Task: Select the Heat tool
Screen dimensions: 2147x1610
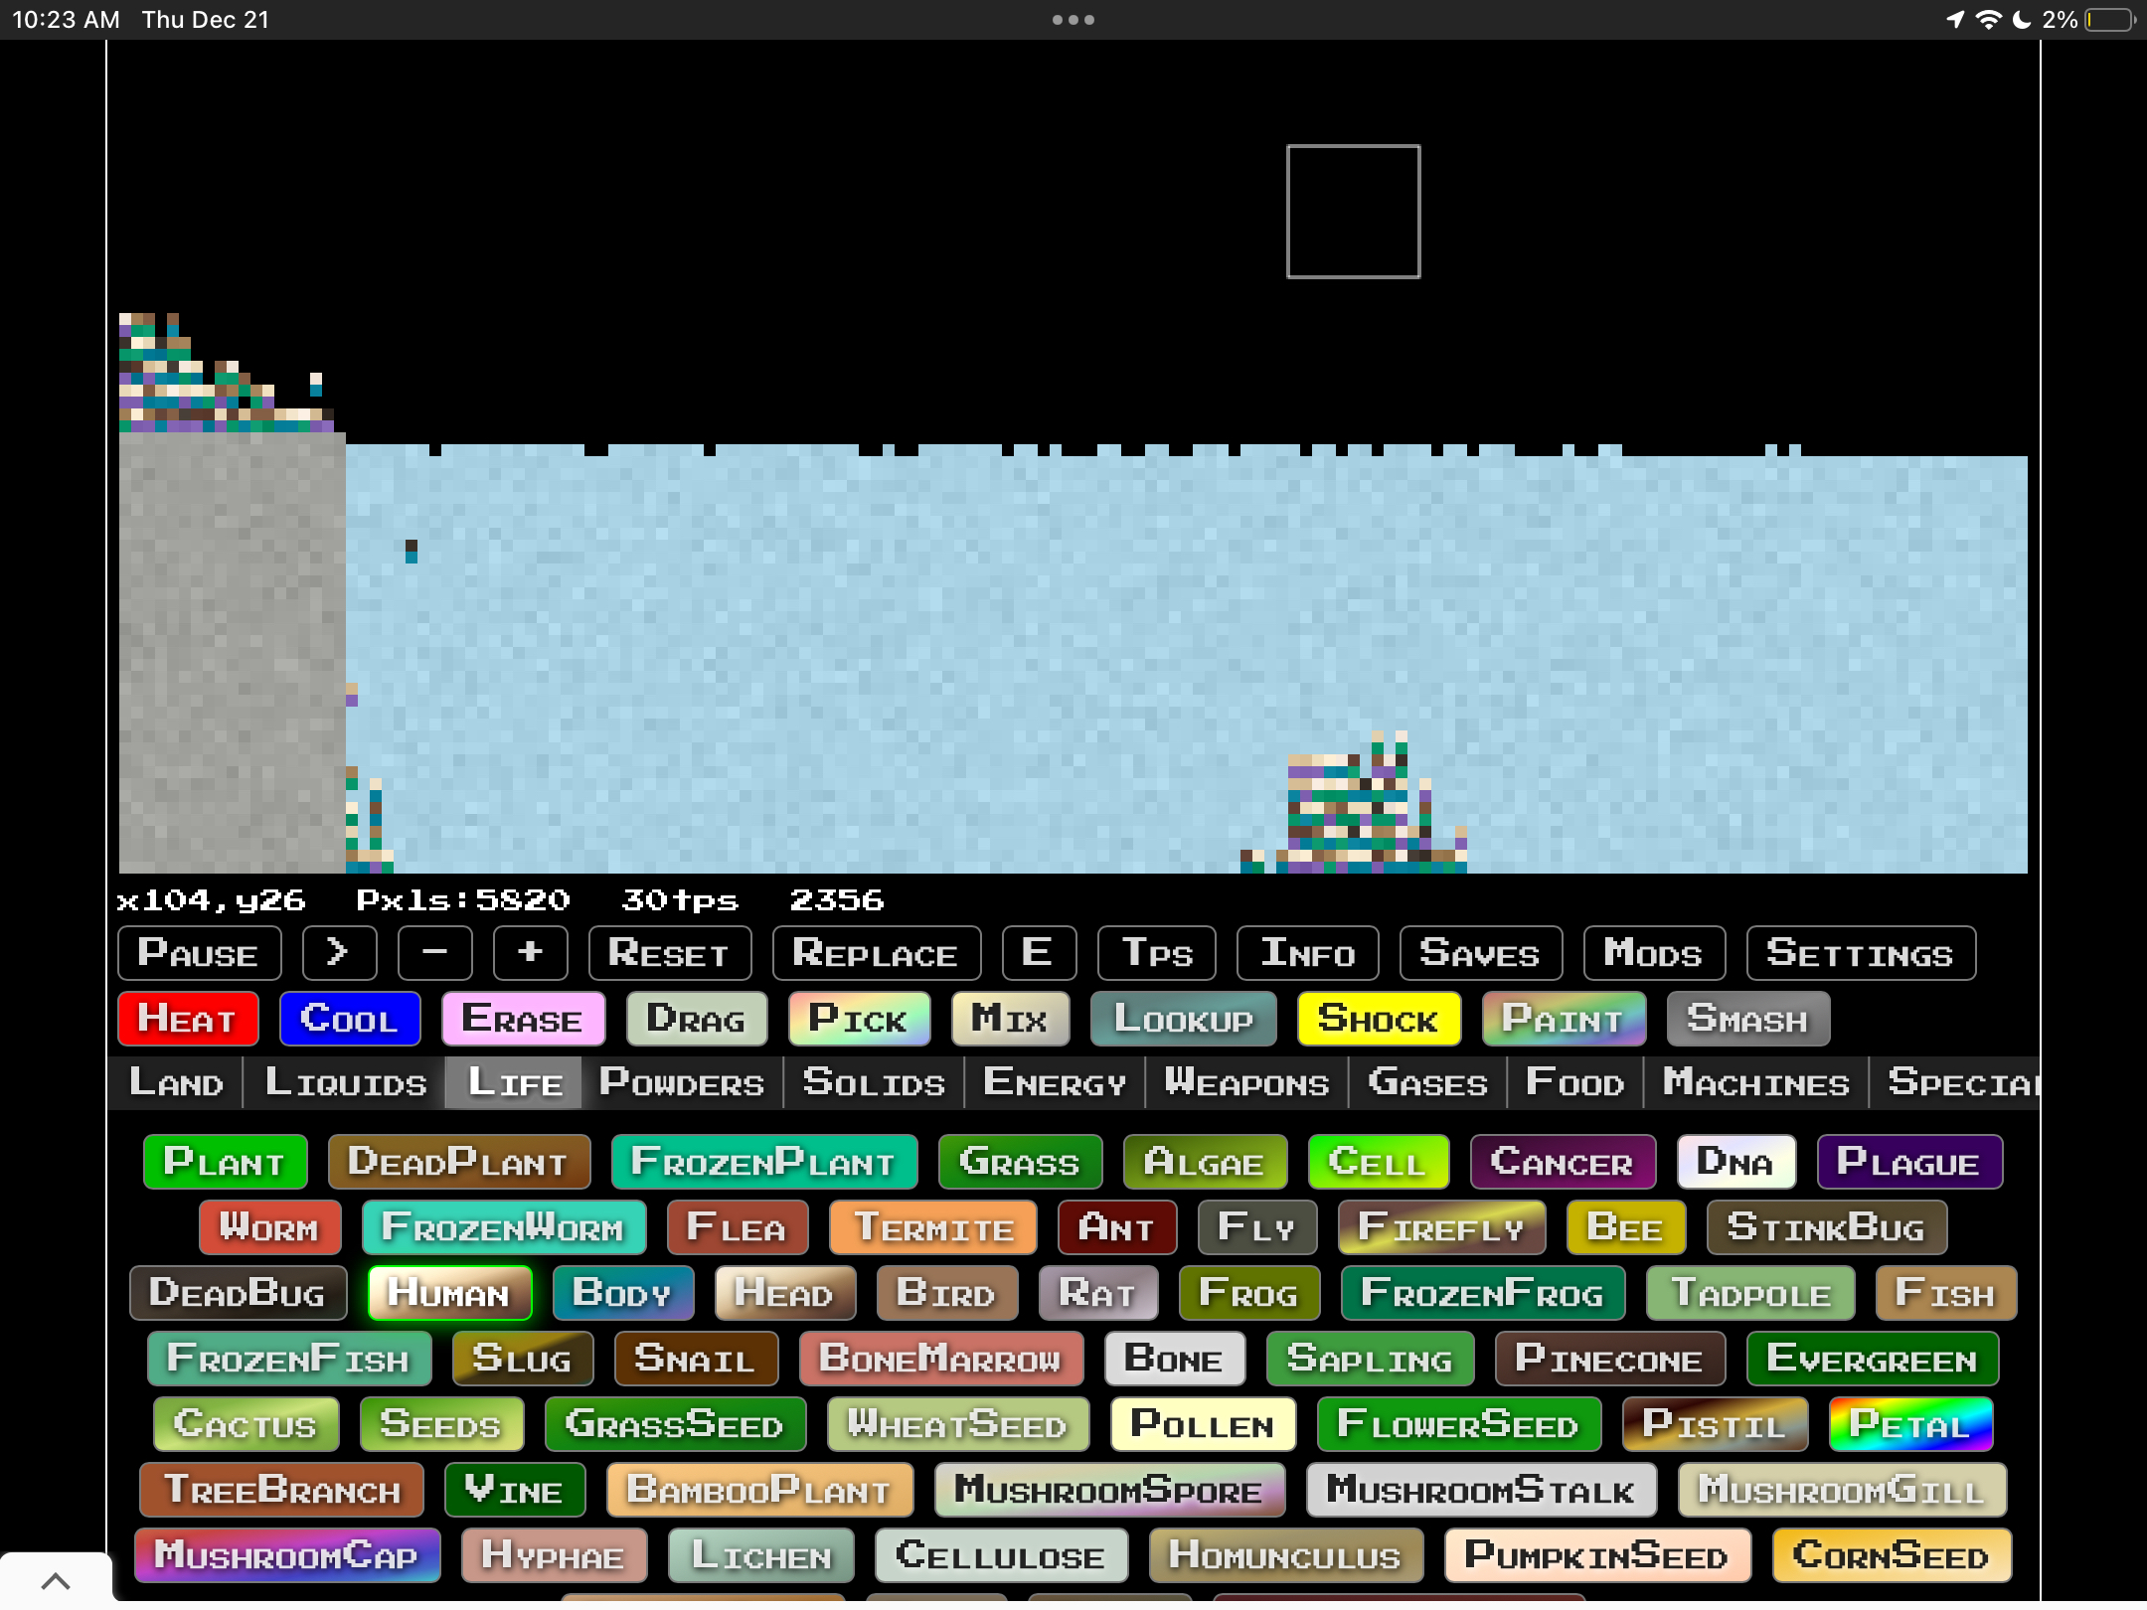Action: coord(187,1019)
